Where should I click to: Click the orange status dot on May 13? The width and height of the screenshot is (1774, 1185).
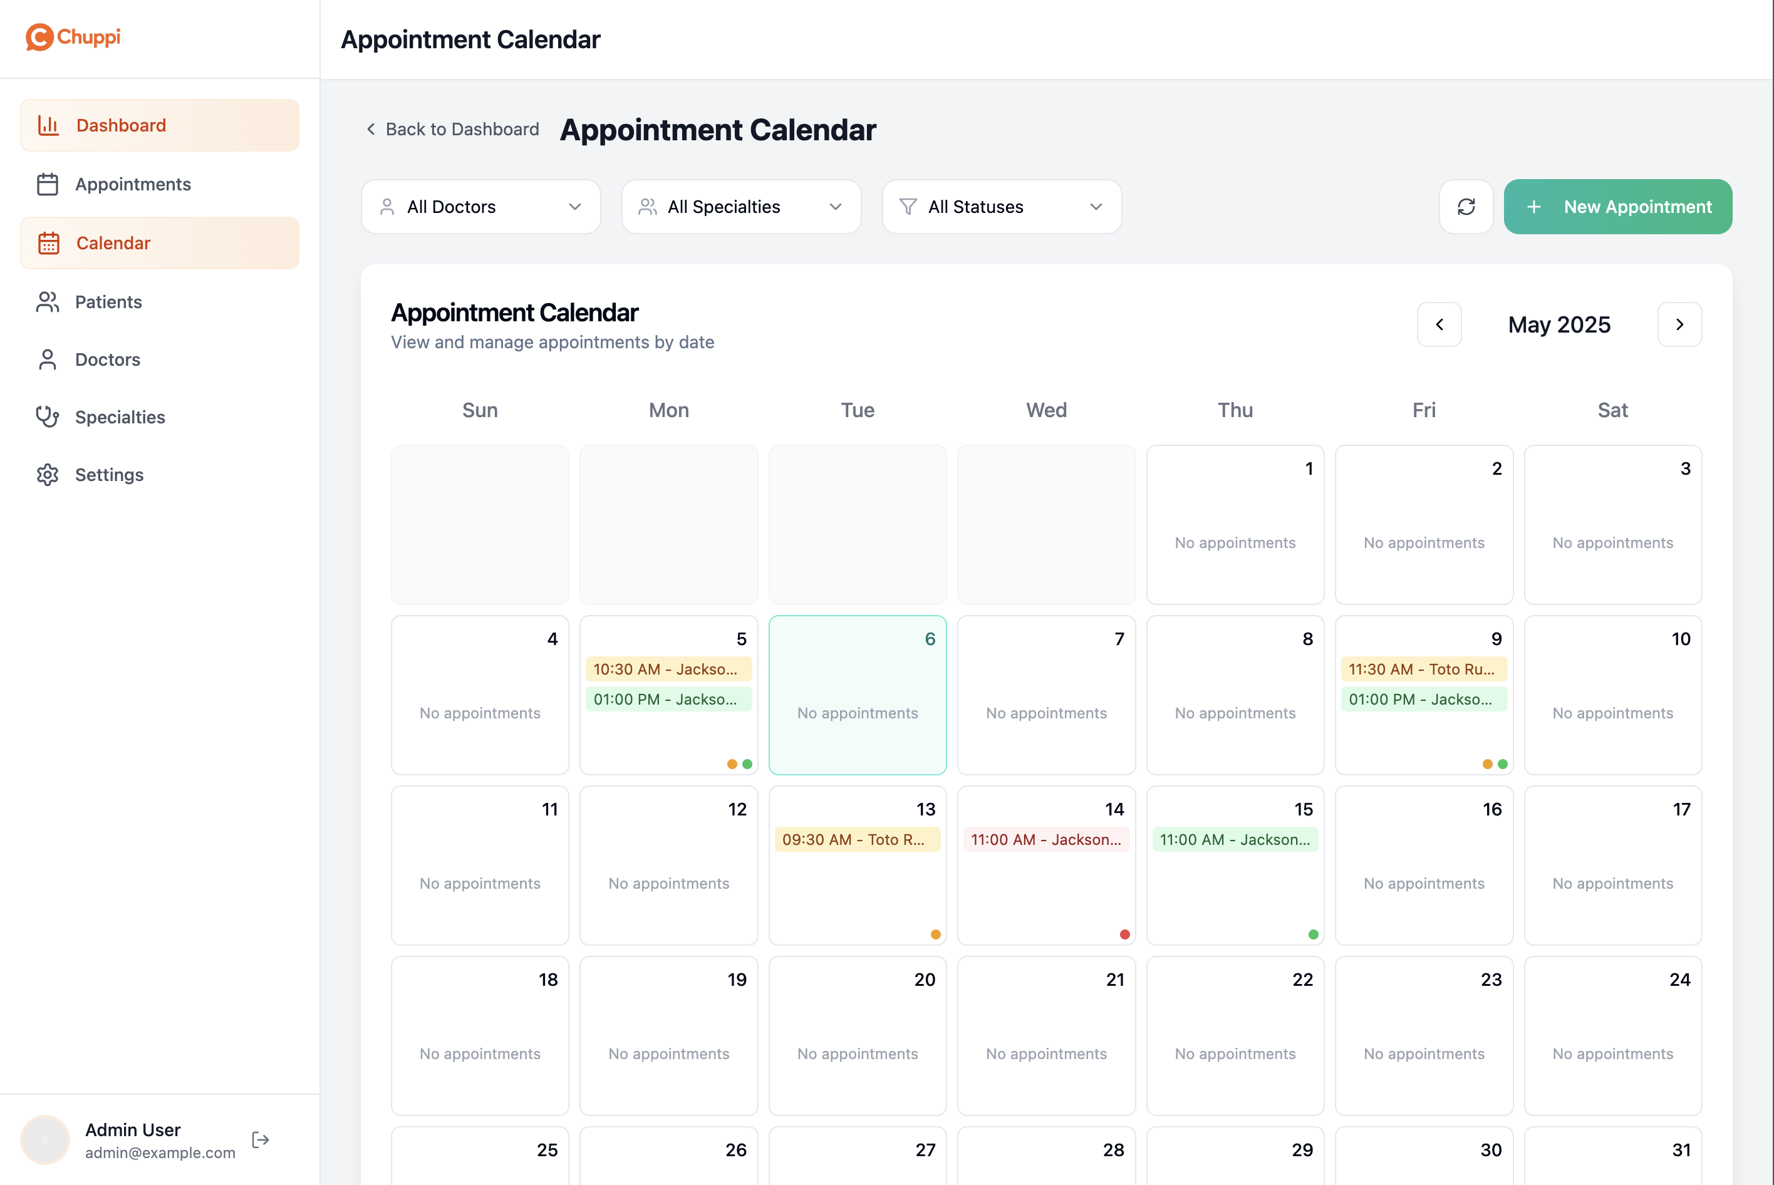pyautogui.click(x=936, y=934)
